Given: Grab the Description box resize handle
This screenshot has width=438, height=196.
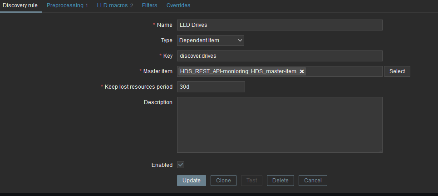Looking at the screenshot, I should [380, 151].
